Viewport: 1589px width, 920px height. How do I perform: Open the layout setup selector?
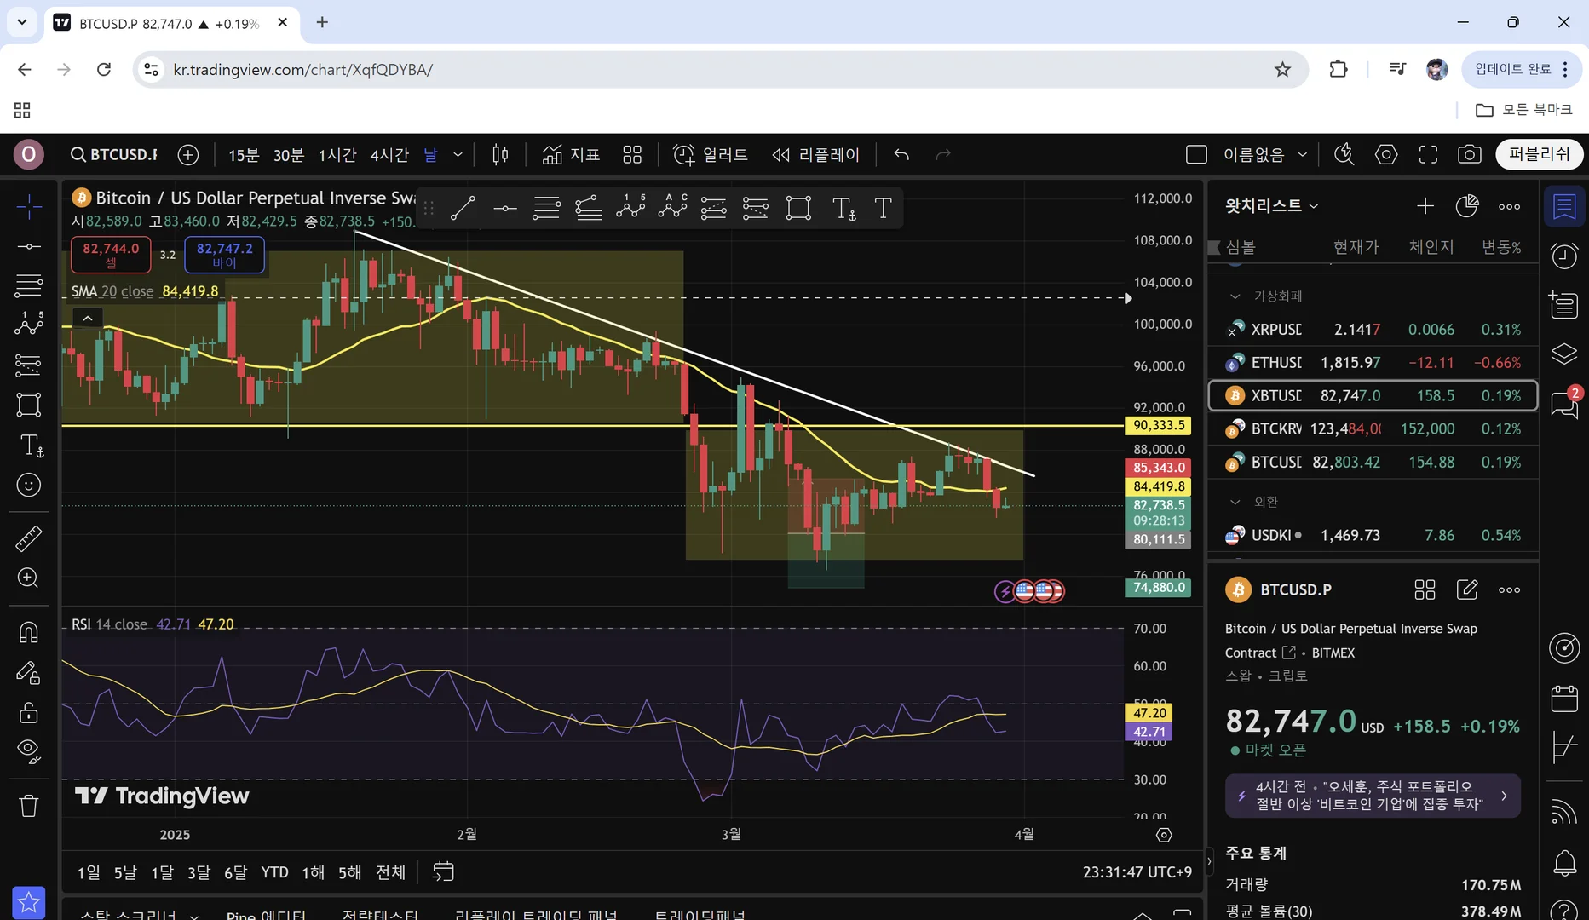(x=1196, y=154)
